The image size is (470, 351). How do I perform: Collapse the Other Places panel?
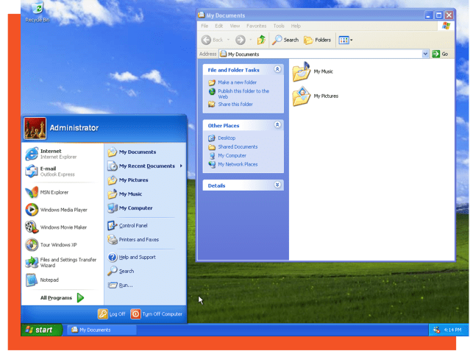click(x=277, y=125)
